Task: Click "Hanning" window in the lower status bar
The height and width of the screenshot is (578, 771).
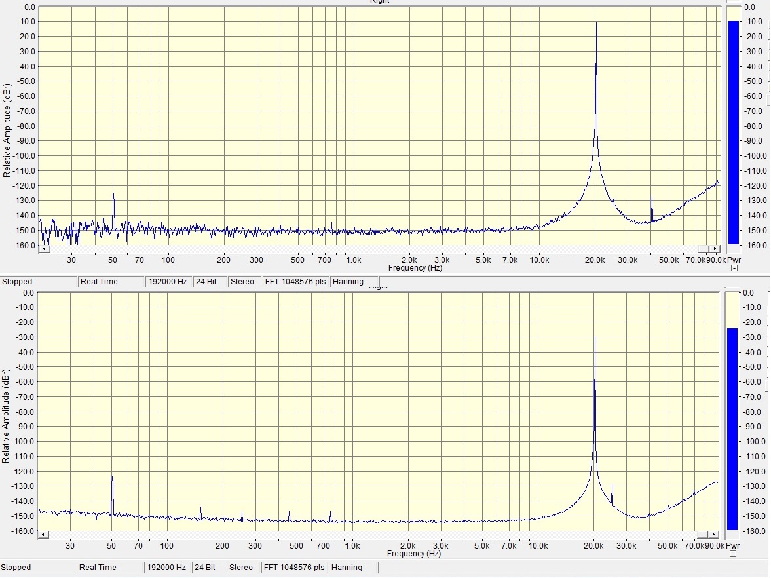Action: 347,568
